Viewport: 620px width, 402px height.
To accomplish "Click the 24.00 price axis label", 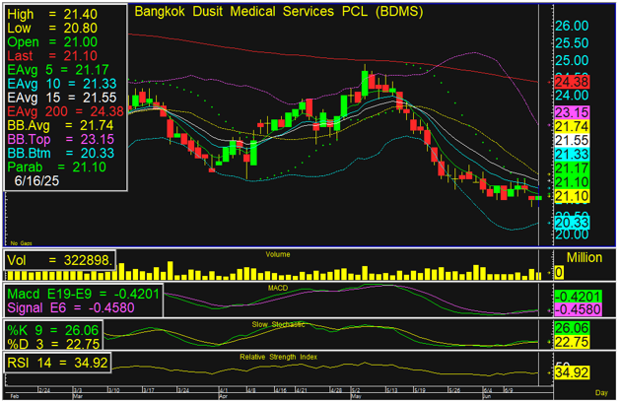I will tap(572, 96).
